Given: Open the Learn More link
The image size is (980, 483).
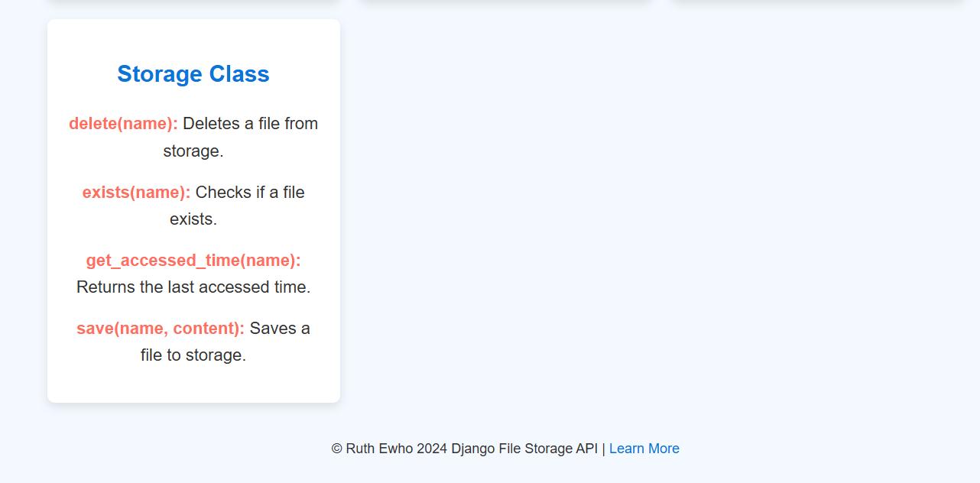Looking at the screenshot, I should 644,449.
